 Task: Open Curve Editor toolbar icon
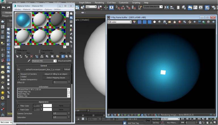coord(195,7)
